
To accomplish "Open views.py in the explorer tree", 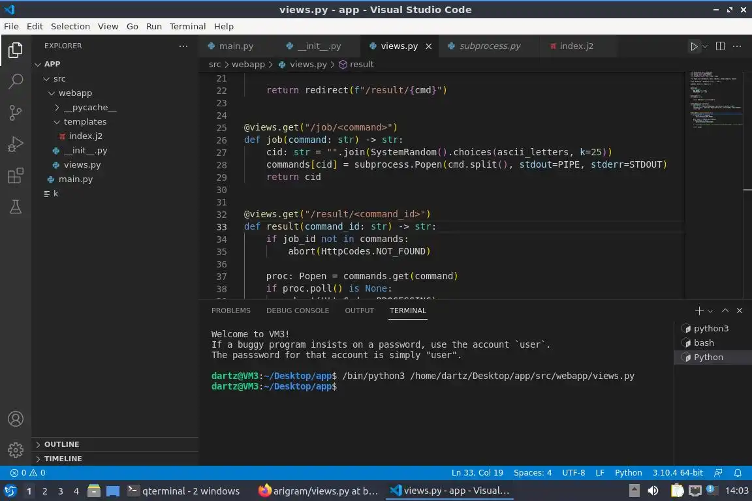I will [x=82, y=165].
